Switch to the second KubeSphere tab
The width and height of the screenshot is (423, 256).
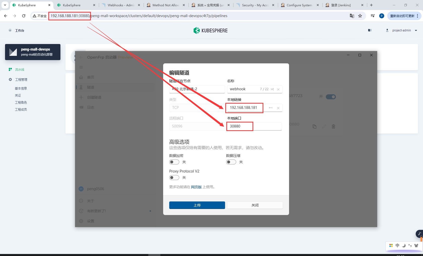click(76, 5)
